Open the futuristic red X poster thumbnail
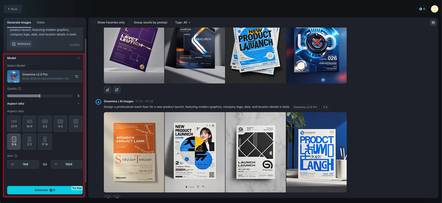Viewport: 442px width, 203px height. point(316,56)
